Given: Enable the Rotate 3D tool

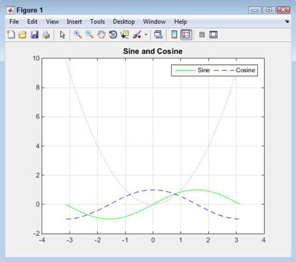Looking at the screenshot, I should (113, 35).
